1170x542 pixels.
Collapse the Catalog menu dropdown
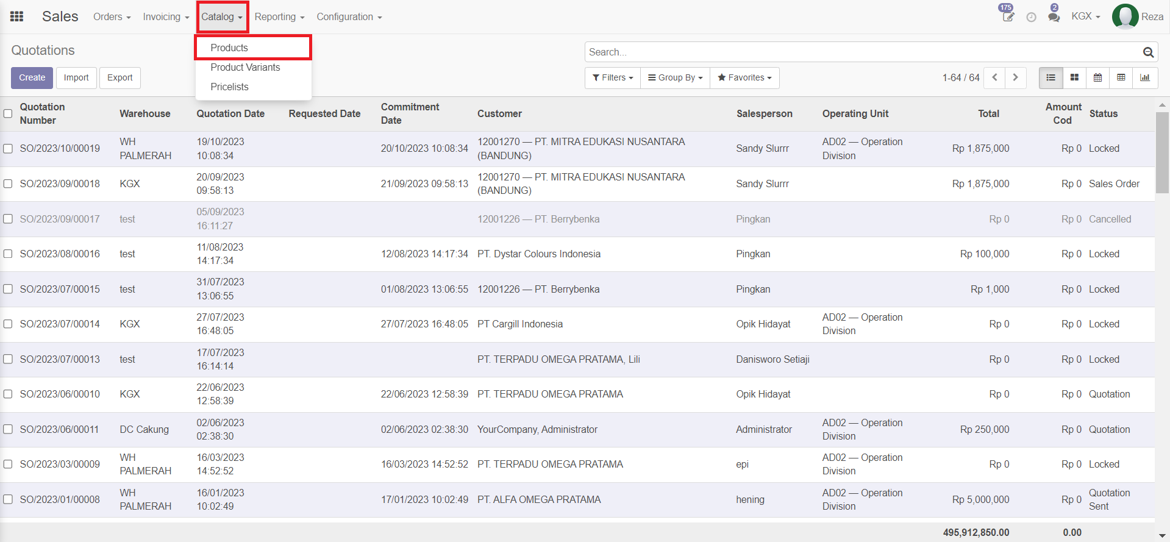(x=222, y=17)
